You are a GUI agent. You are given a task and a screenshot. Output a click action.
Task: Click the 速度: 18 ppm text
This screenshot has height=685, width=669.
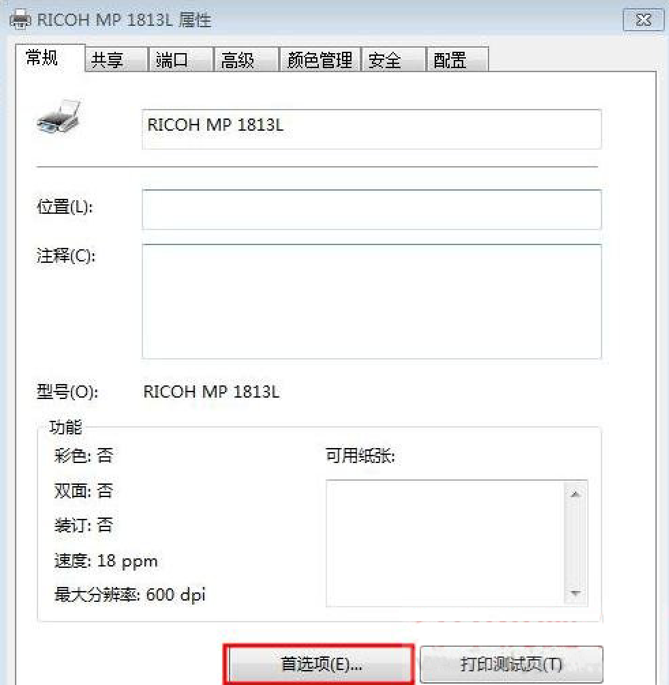106,561
